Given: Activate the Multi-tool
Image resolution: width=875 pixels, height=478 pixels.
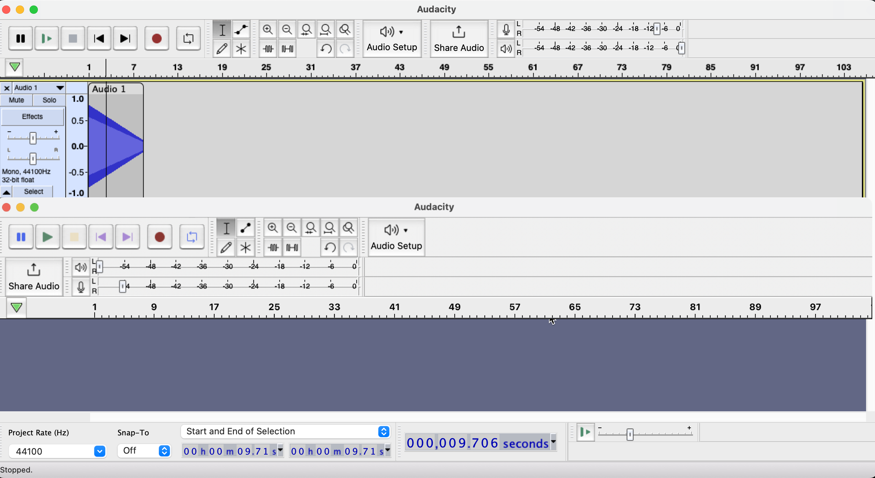Looking at the screenshot, I should pyautogui.click(x=241, y=48).
